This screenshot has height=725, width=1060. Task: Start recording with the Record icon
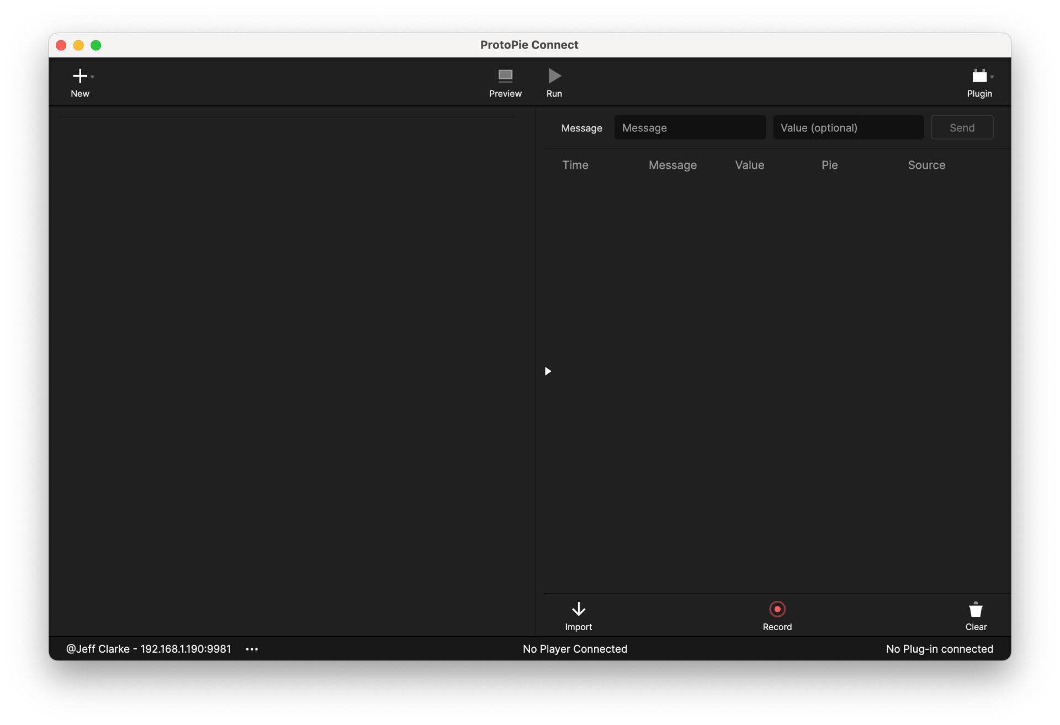coord(777,609)
